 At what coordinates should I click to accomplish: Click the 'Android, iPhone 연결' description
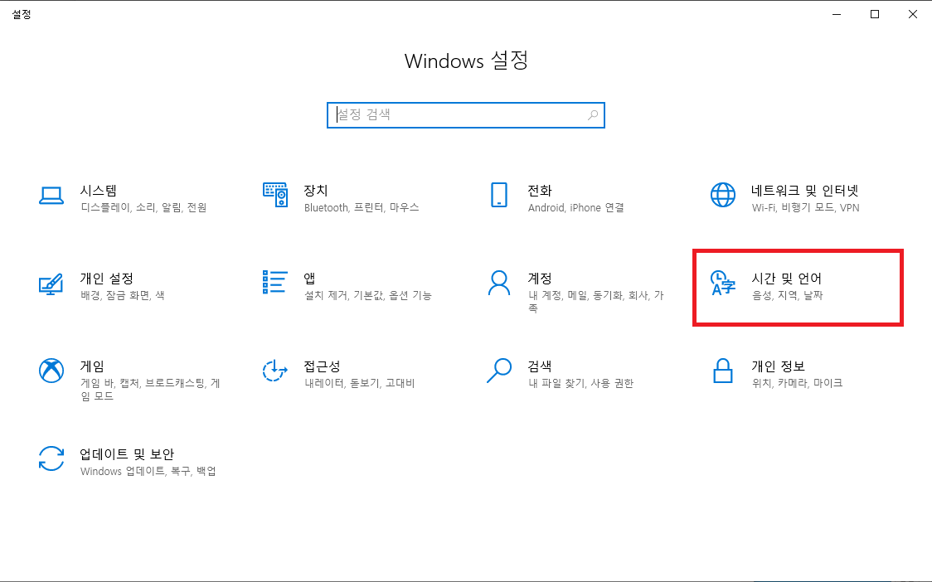(x=576, y=208)
